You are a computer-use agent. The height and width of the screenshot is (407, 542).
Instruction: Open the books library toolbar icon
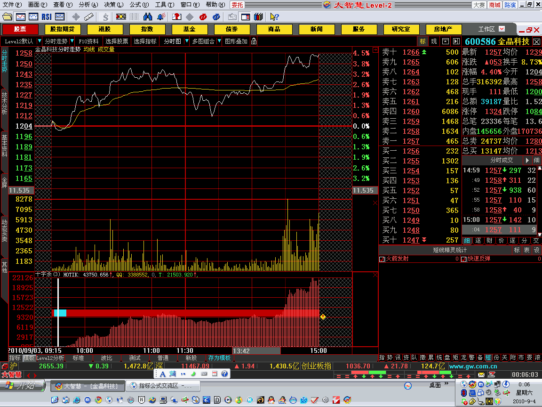[258, 16]
